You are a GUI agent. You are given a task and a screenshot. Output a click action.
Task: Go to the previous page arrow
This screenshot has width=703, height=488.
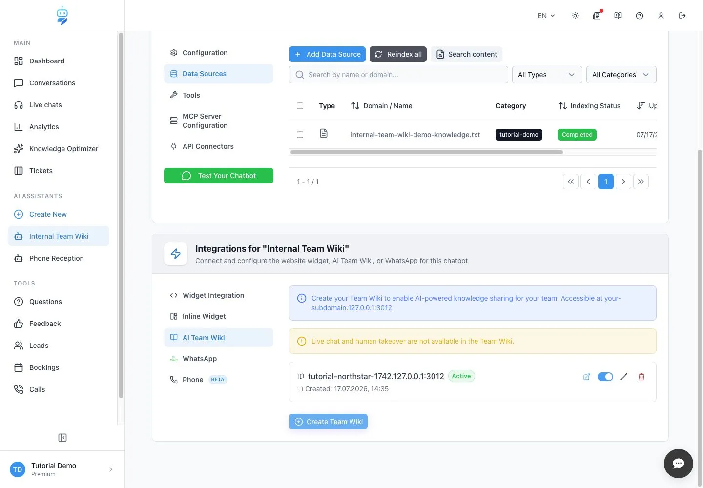pos(588,182)
